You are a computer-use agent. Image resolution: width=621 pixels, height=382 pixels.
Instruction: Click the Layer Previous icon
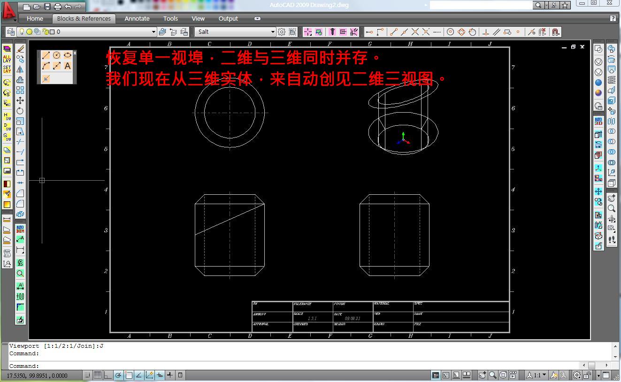tap(173, 32)
